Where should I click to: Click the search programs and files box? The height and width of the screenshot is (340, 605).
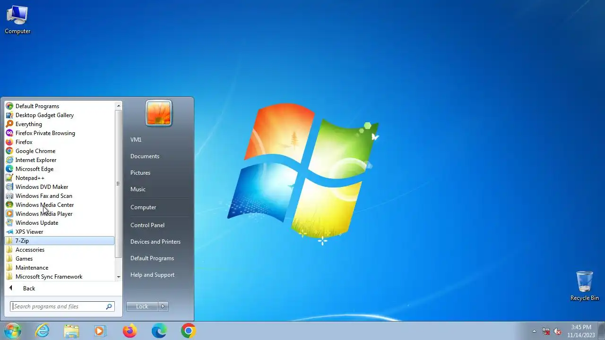[x=62, y=306]
